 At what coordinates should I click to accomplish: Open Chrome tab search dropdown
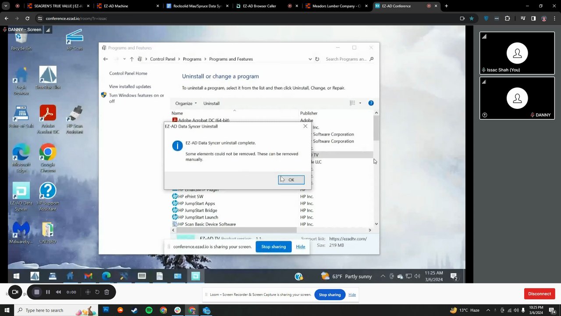point(6,6)
